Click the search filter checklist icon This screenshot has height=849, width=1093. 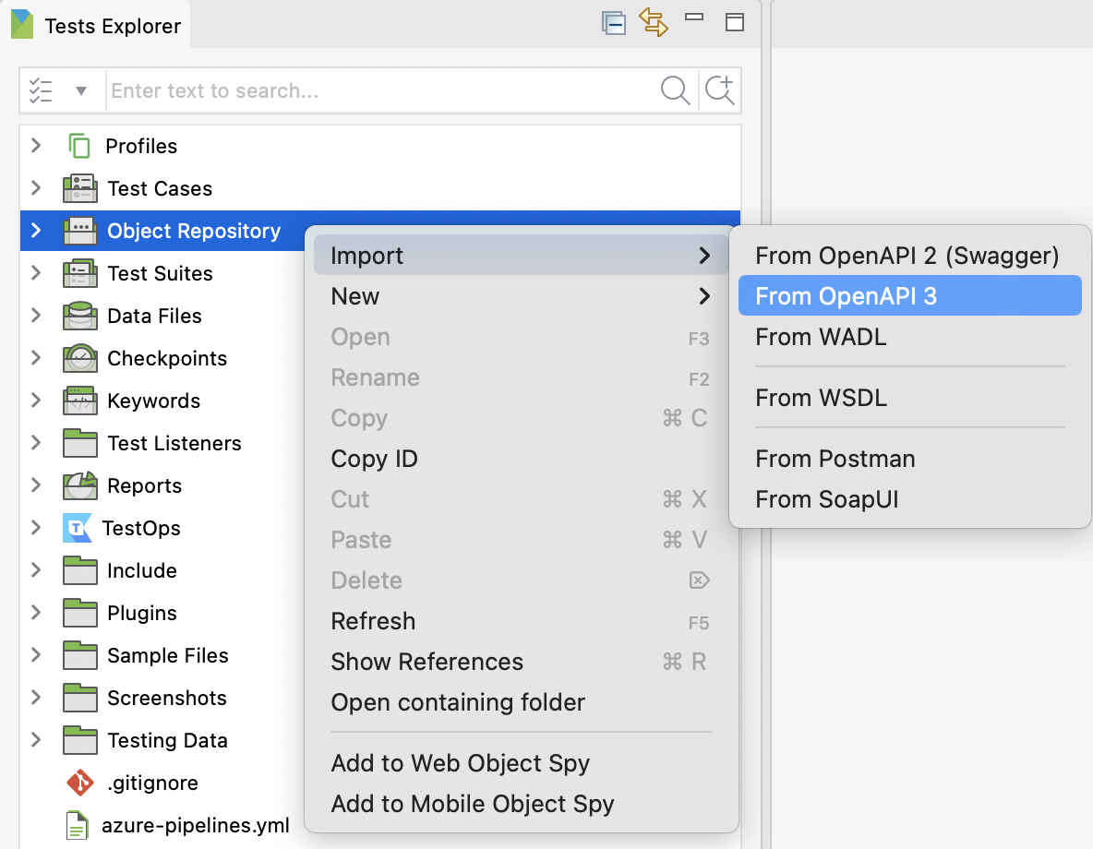pos(41,90)
